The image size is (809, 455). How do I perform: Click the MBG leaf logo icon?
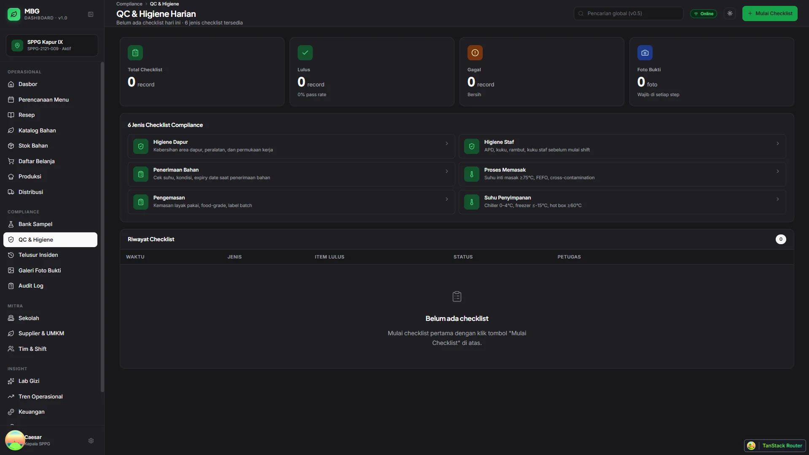14,14
